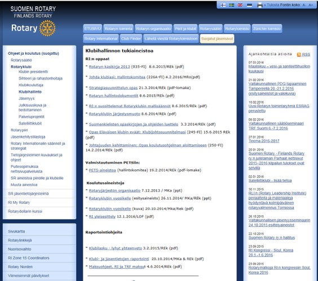Open the RSS text link

(x=306, y=55)
